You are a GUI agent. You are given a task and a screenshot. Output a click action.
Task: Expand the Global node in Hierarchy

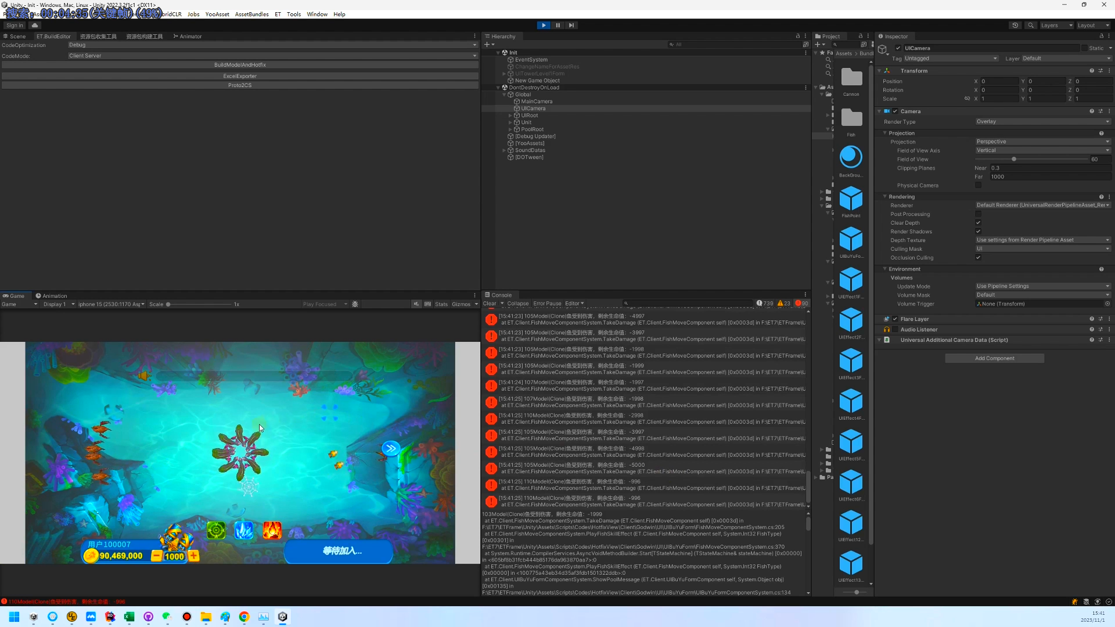pos(505,94)
